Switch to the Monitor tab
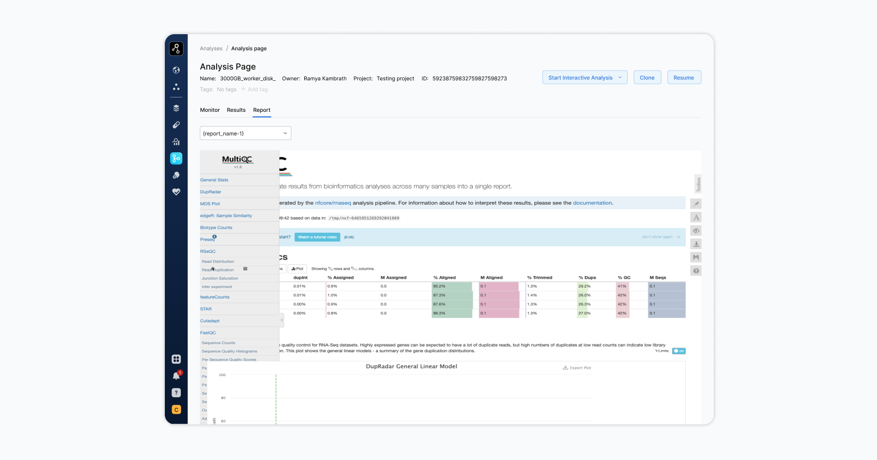This screenshot has width=877, height=460. tap(210, 110)
